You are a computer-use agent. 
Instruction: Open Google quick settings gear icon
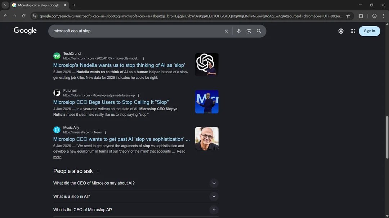341,31
